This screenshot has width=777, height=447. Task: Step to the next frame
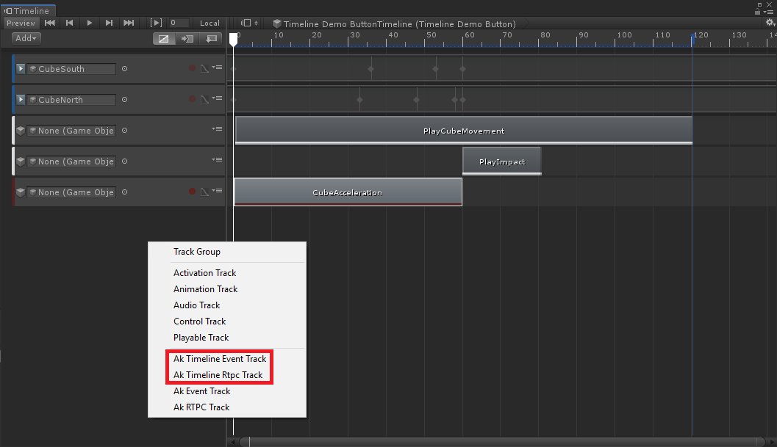[110, 23]
